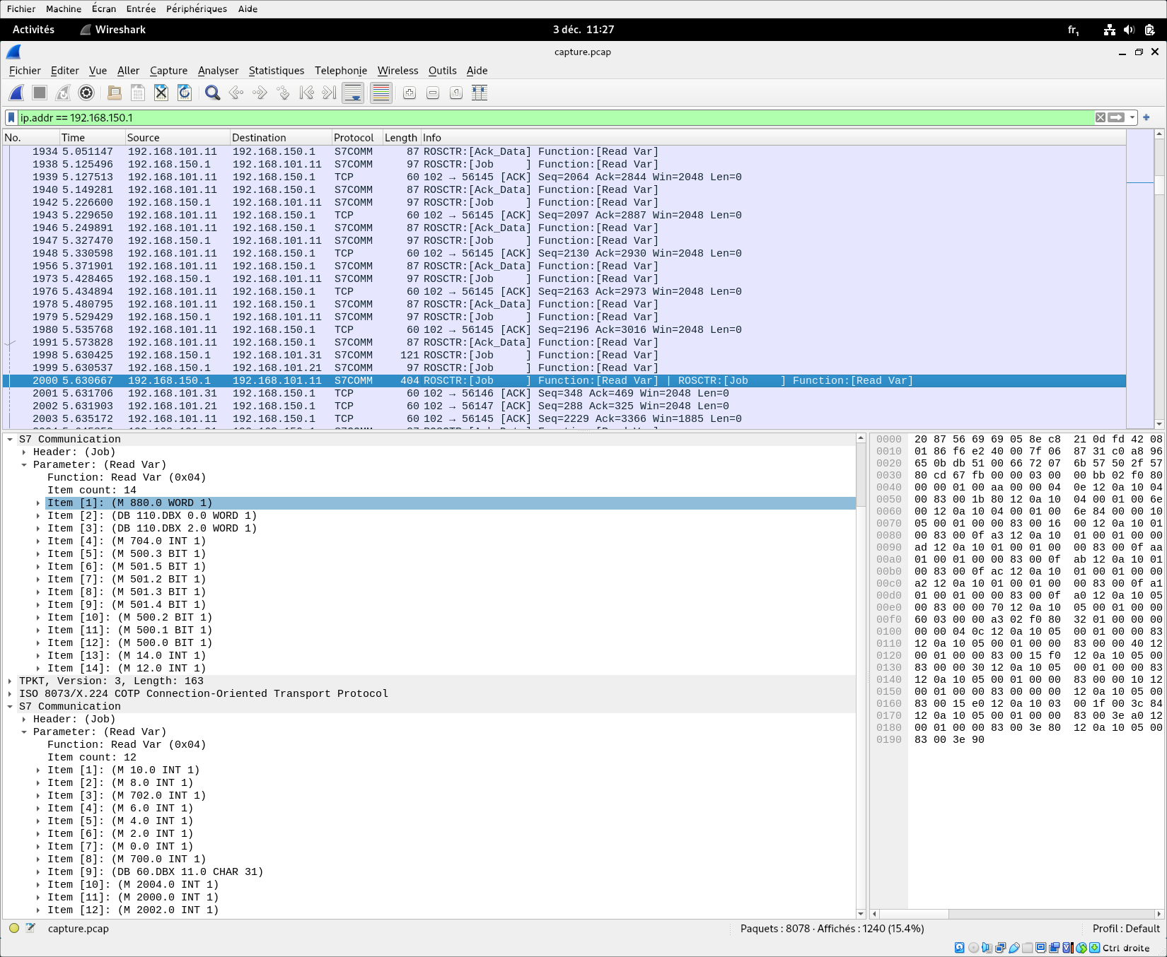1167x957 pixels.
Task: Open the Statistiques menu
Action: tap(277, 71)
